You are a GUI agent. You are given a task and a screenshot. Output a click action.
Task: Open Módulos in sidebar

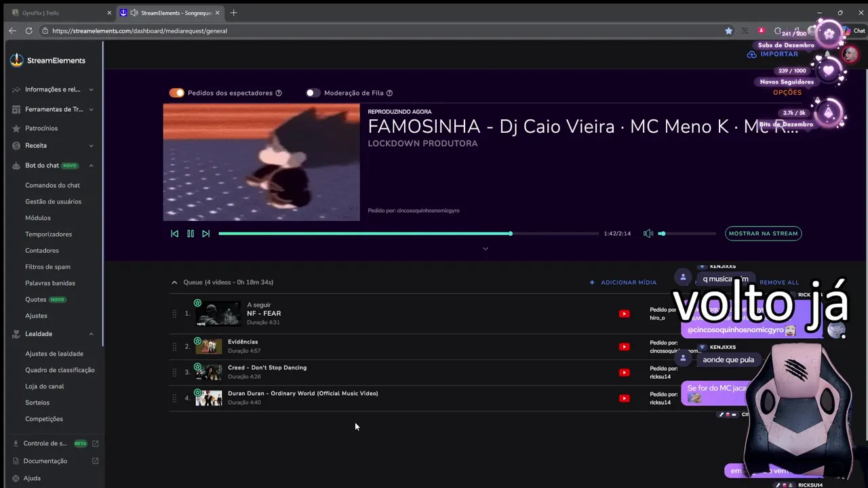[x=38, y=218]
